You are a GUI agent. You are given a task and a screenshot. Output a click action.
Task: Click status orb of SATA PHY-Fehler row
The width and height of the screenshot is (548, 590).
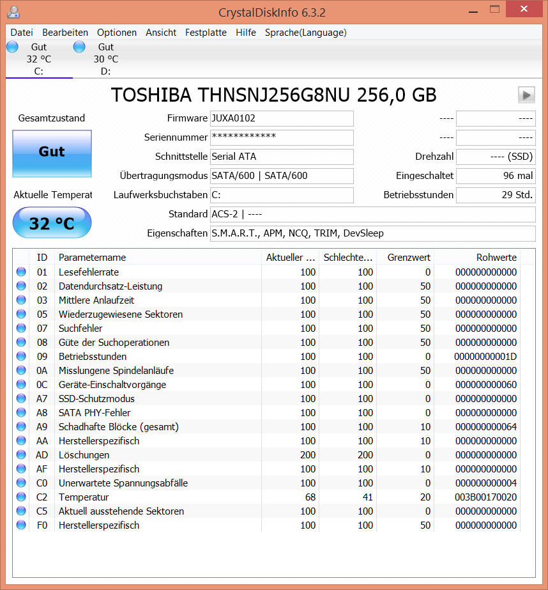(x=21, y=412)
